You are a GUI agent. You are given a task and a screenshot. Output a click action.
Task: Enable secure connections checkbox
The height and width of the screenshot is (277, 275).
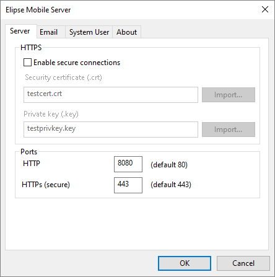[27, 63]
